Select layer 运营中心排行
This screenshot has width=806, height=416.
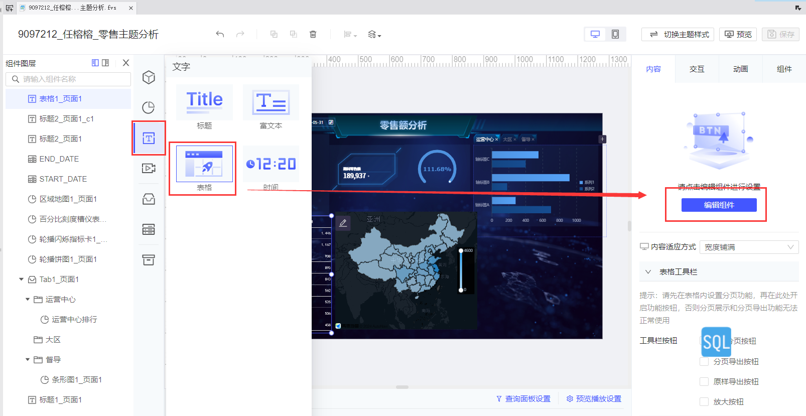point(68,320)
